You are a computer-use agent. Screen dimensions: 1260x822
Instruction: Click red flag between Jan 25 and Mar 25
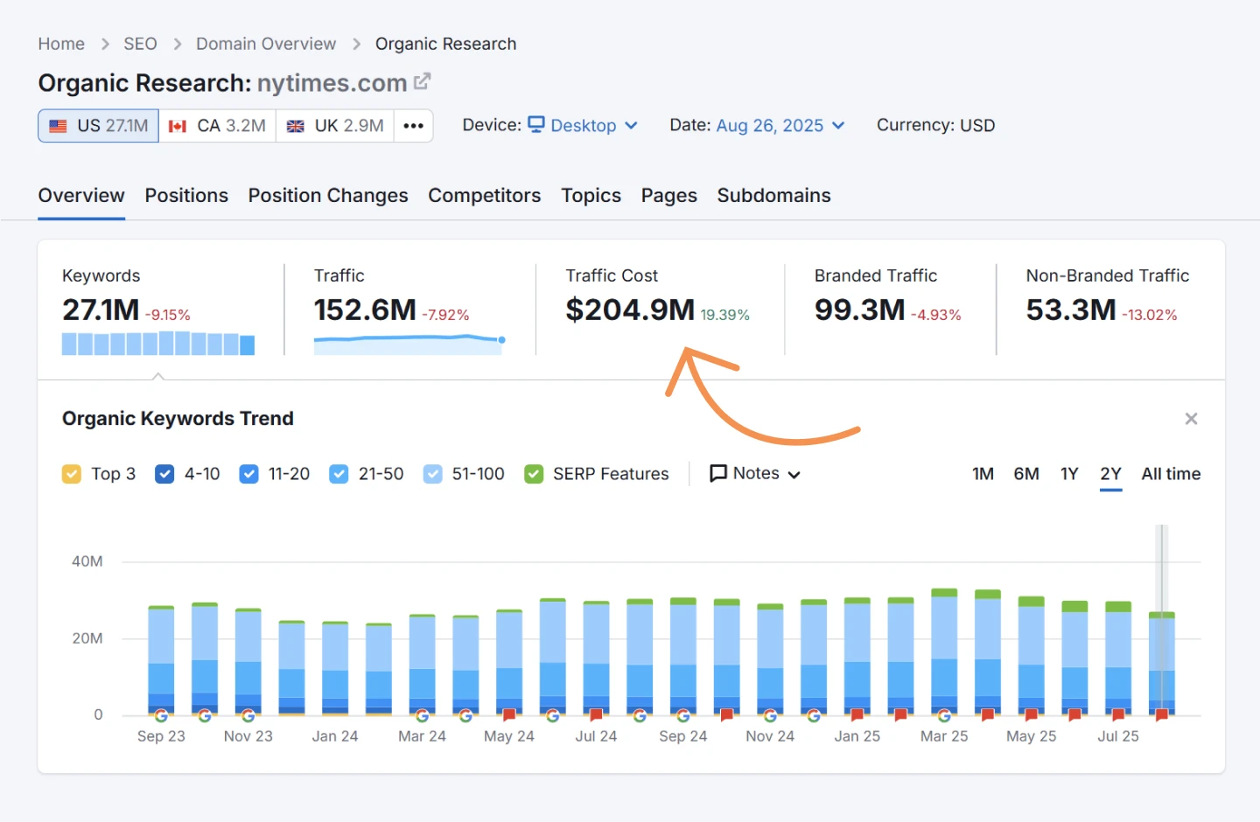tap(900, 715)
